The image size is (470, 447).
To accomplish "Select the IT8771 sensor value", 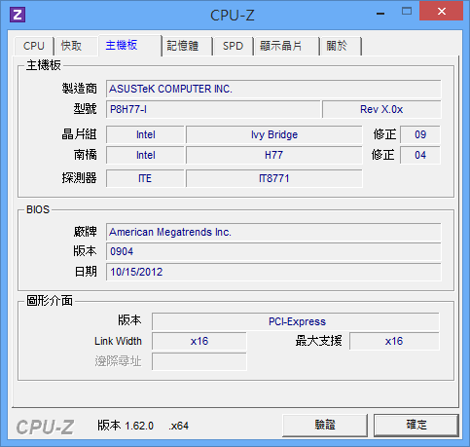I will tap(274, 178).
